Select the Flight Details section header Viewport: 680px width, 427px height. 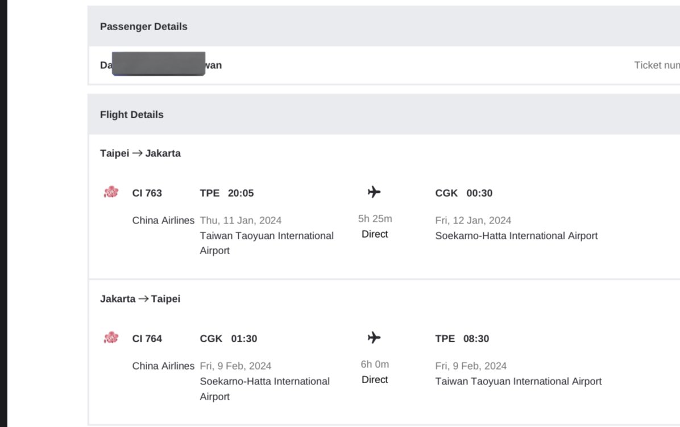click(x=132, y=115)
